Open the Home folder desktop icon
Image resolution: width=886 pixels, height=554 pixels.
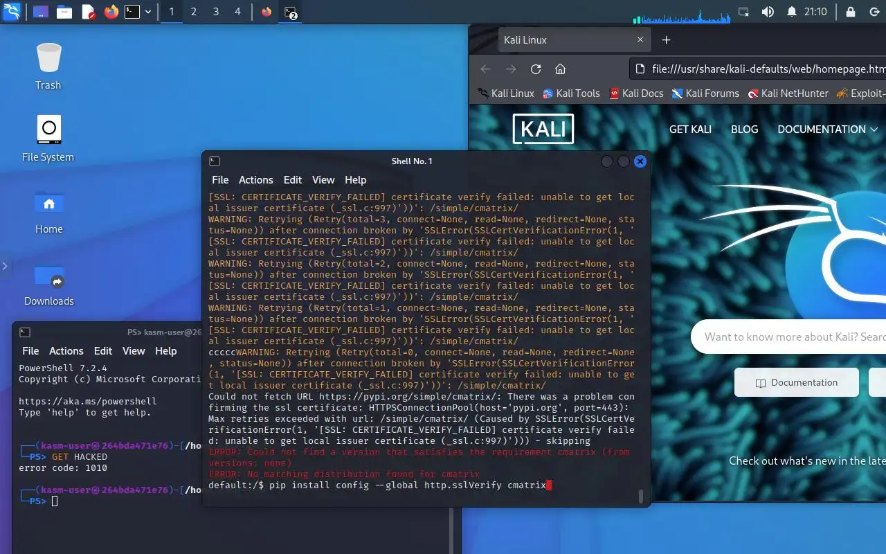[x=48, y=211]
